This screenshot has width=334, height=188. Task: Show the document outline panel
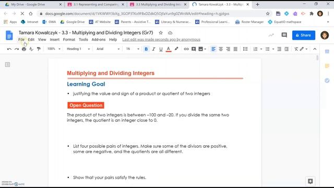coord(7,64)
